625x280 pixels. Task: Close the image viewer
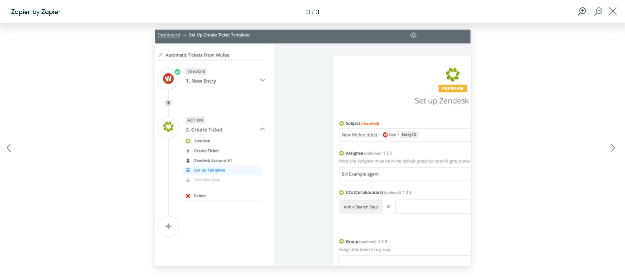point(613,11)
